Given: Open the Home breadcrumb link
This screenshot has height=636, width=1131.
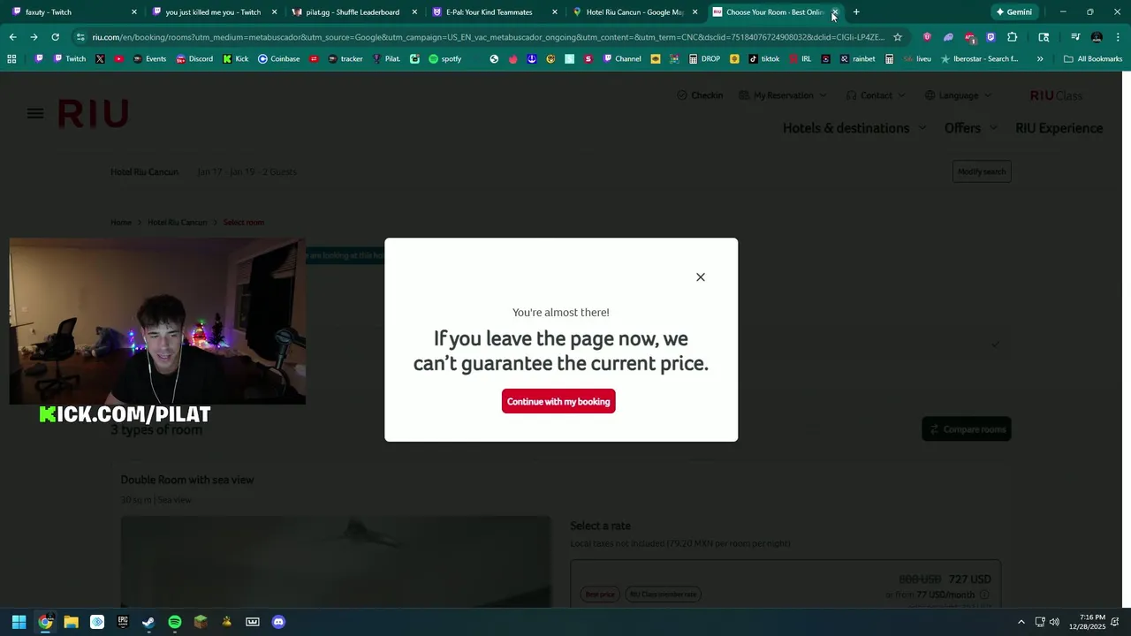Looking at the screenshot, I should click(x=121, y=223).
